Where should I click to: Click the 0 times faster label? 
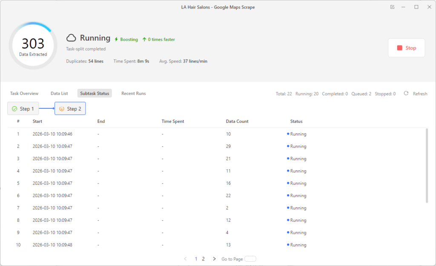[x=161, y=40]
